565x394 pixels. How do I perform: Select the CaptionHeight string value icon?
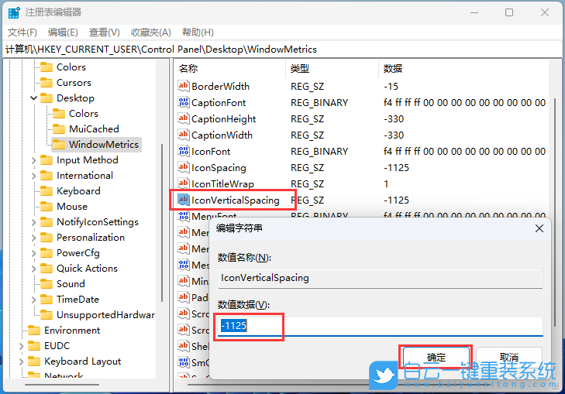(x=184, y=118)
